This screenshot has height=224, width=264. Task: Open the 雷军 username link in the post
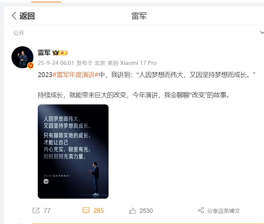(x=44, y=53)
